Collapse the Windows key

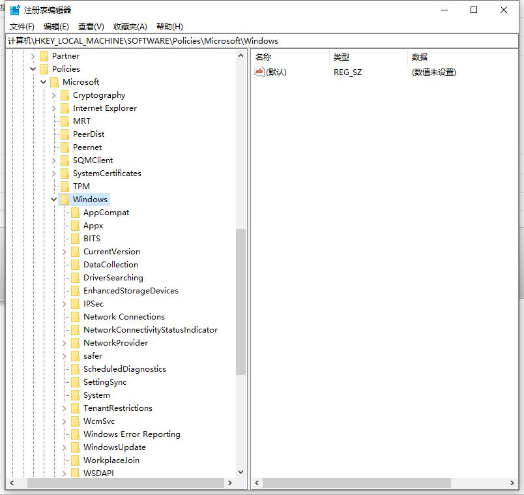[x=54, y=200]
